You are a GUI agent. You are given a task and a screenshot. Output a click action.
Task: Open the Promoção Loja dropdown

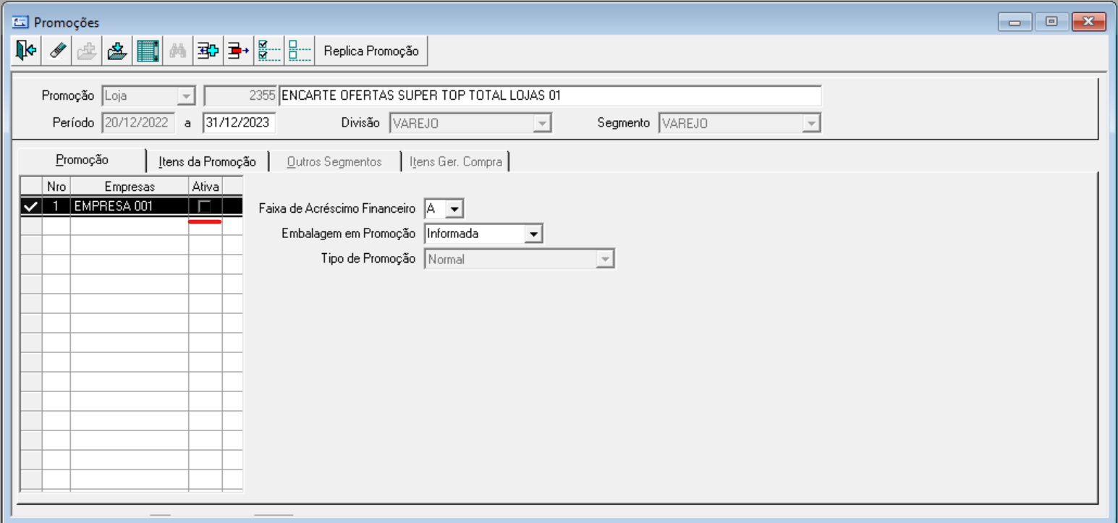pyautogui.click(x=186, y=95)
